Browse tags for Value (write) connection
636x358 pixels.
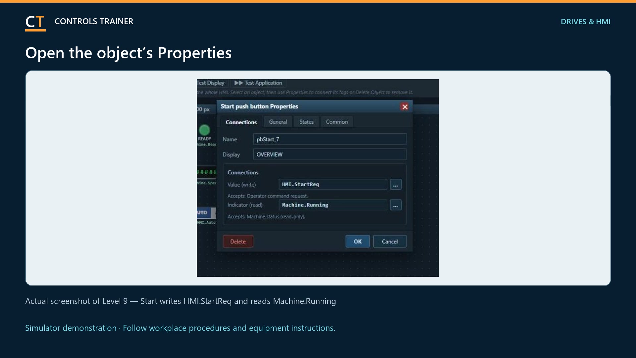[396, 184]
